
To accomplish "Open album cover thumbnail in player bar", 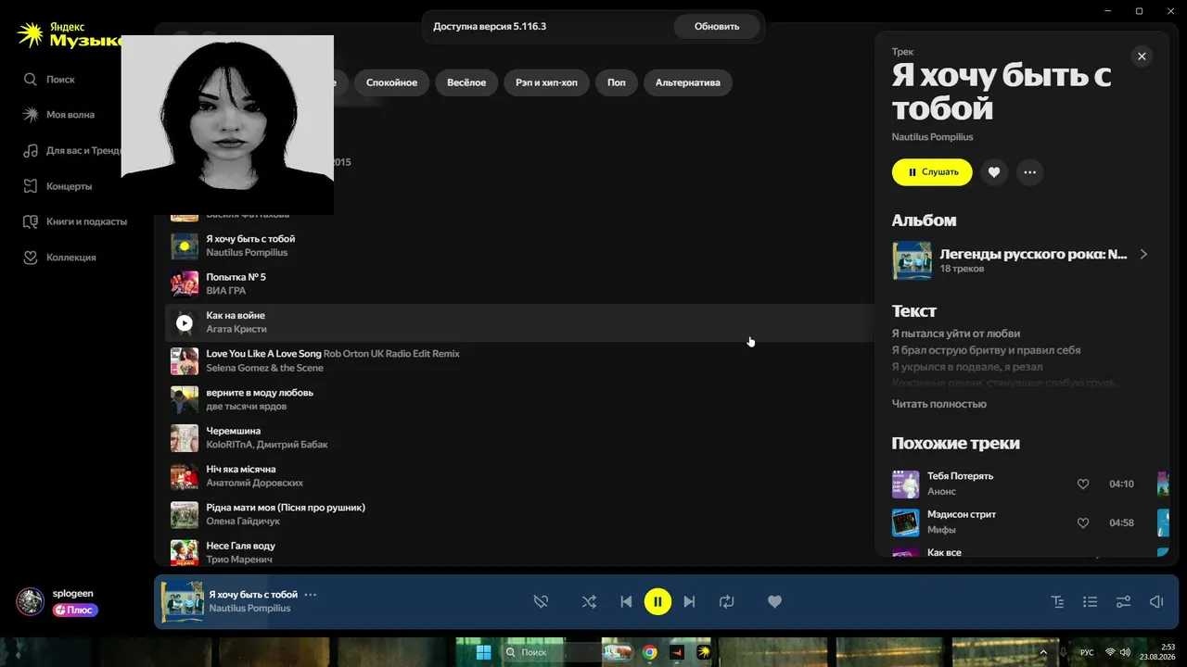I will click(183, 601).
